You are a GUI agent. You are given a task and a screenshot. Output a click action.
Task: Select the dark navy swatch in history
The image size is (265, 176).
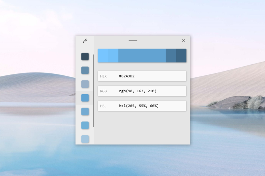pyautogui.click(x=85, y=57)
